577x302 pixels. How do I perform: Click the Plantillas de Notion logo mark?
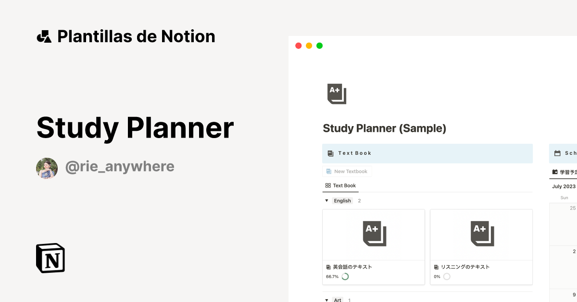coord(44,35)
